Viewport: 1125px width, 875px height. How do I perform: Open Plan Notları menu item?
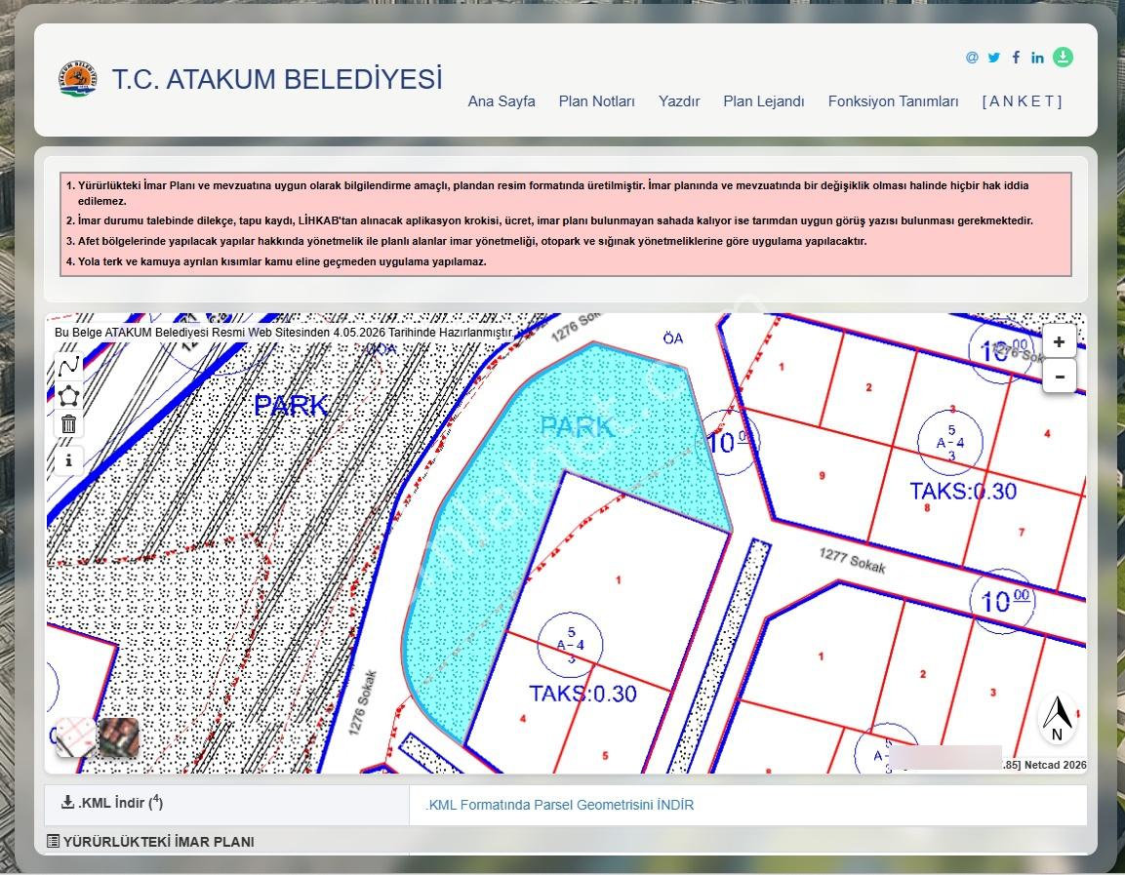pos(597,101)
